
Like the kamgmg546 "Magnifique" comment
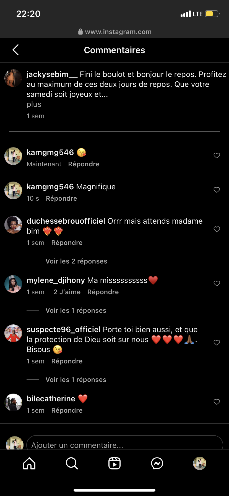pyautogui.click(x=217, y=190)
